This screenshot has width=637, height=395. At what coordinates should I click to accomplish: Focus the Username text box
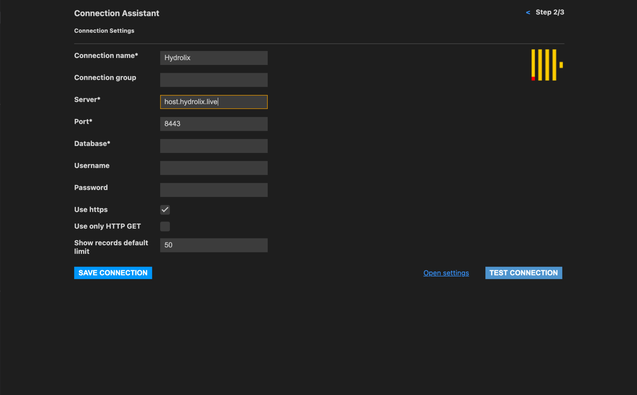click(x=214, y=168)
